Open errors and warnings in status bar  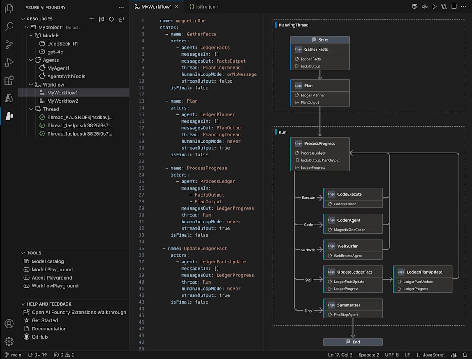click(x=64, y=355)
